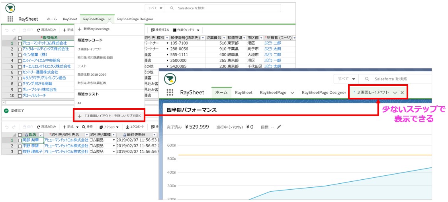448x202 pixels.
Task: Click the pencil icon next to 目標
Action: 279,127
